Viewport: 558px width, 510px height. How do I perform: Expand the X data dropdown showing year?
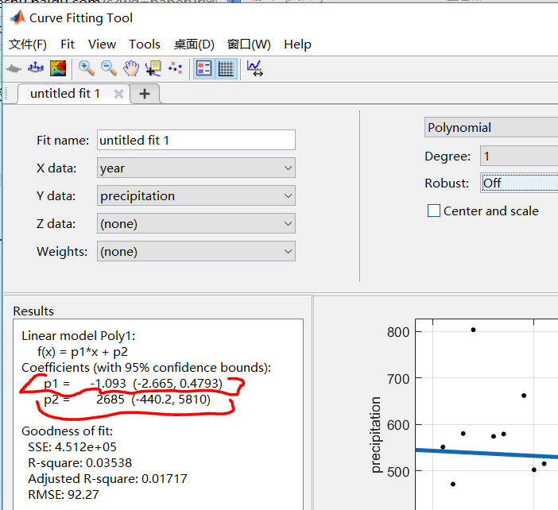[196, 168]
